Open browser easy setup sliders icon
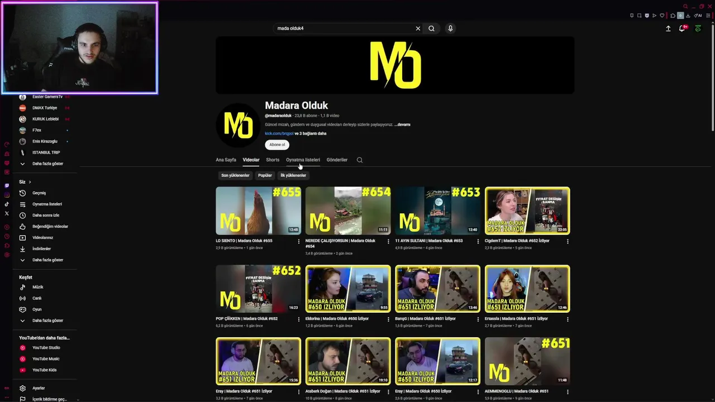This screenshot has width=715, height=402. [709, 16]
